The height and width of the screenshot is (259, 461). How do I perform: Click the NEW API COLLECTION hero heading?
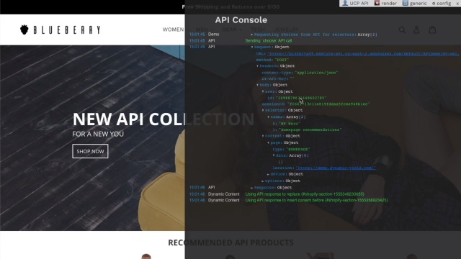(164, 119)
